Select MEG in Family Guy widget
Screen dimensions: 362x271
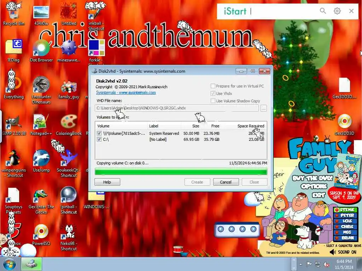tap(346, 232)
